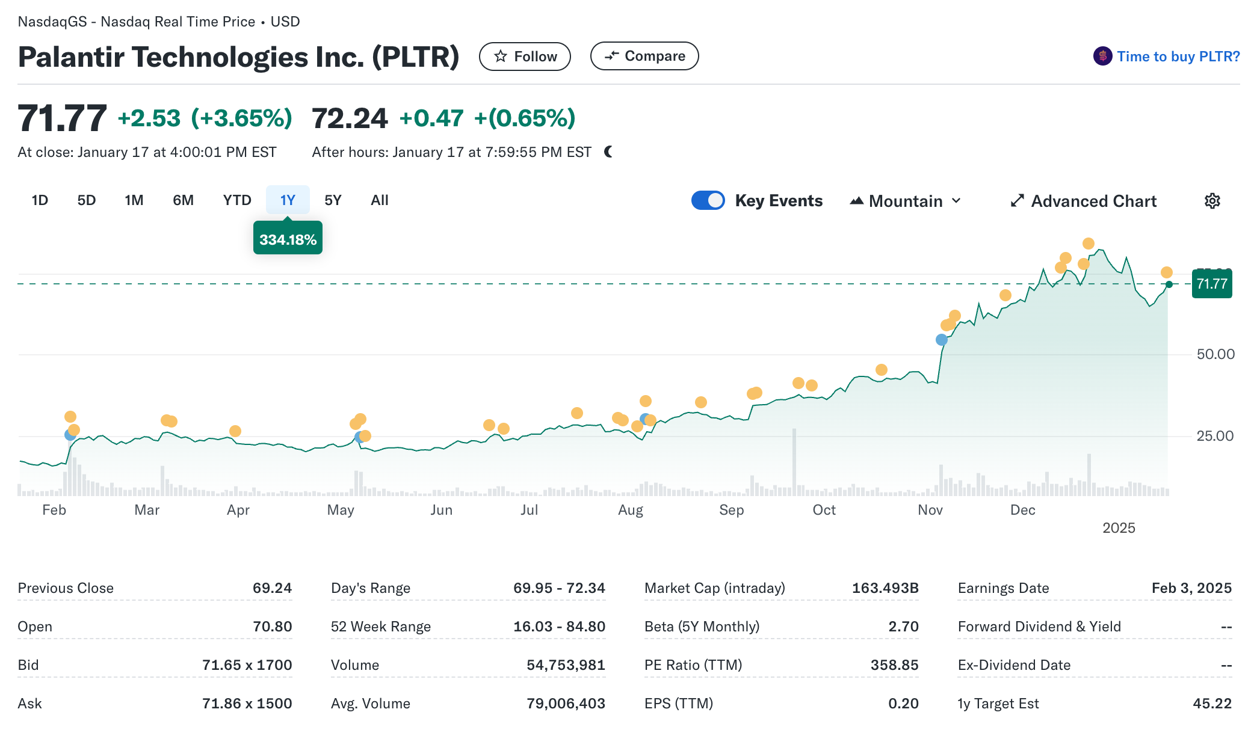
Task: Open the Time to buy PLTR? link
Action: click(1178, 57)
